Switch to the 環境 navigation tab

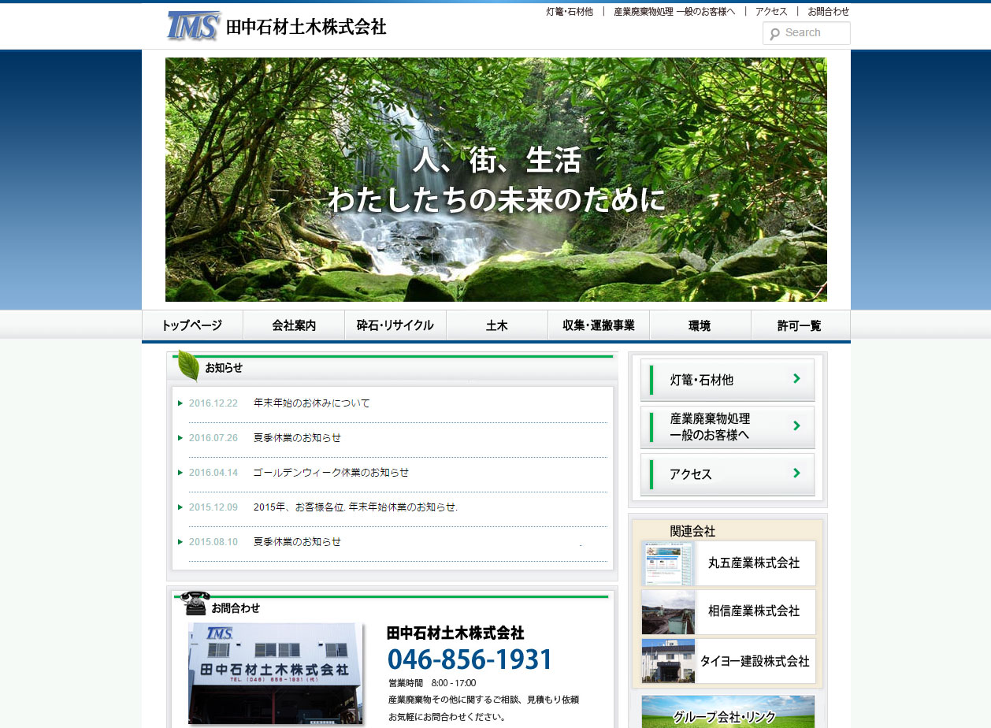point(700,325)
